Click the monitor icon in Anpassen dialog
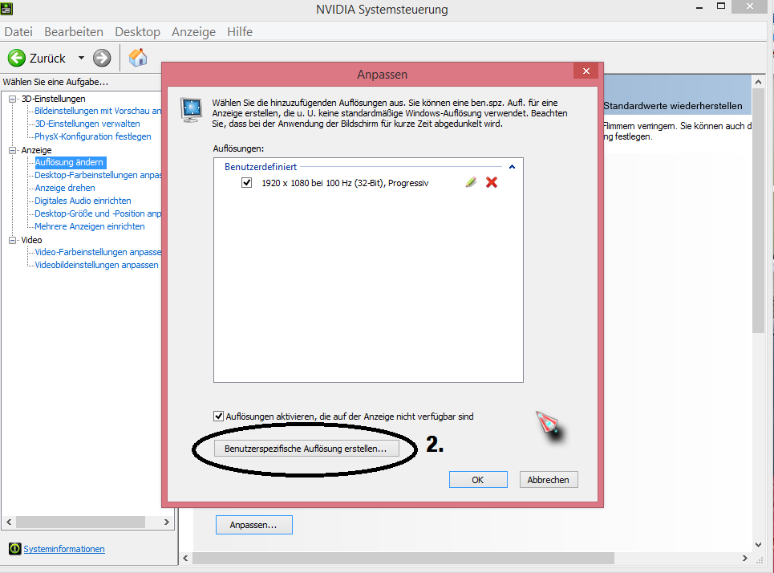774x573 pixels. [191, 109]
